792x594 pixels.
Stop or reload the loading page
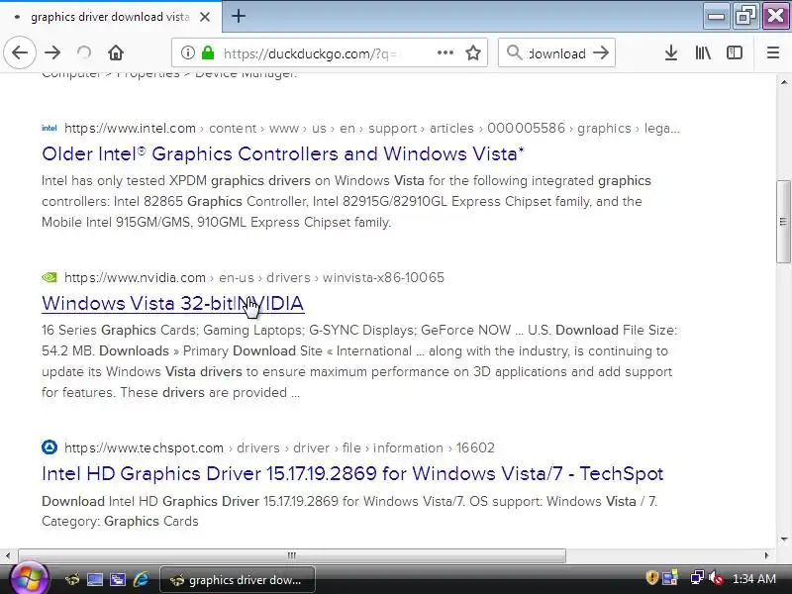click(x=84, y=52)
